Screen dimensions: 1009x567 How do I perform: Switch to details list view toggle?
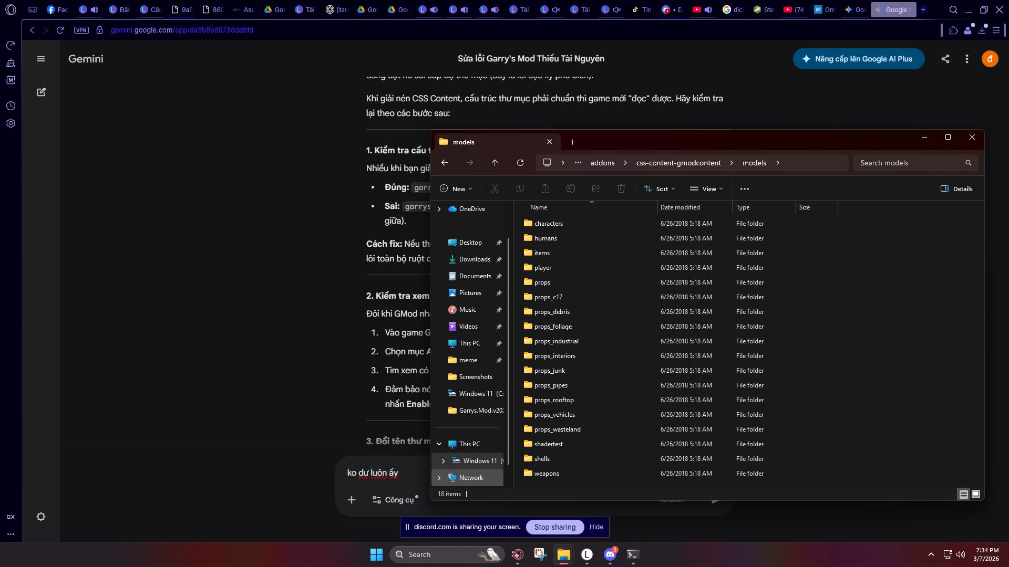click(963, 494)
